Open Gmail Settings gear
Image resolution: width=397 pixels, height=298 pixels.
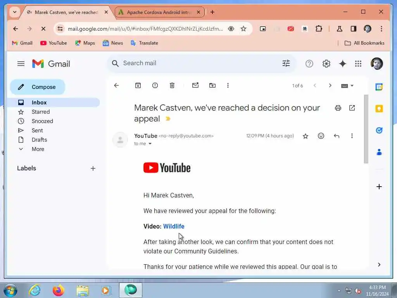coord(326,64)
